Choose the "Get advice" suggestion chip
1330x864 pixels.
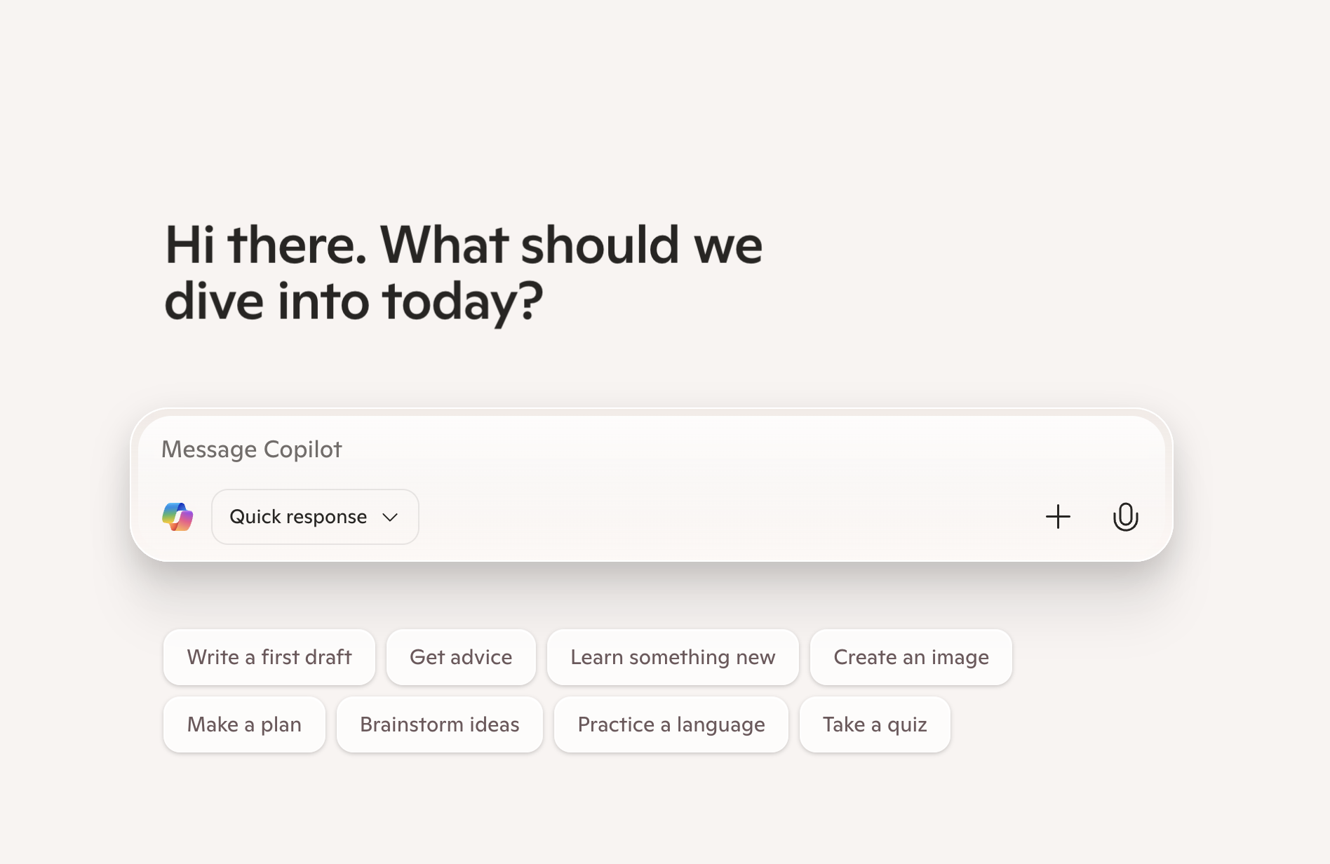point(461,657)
